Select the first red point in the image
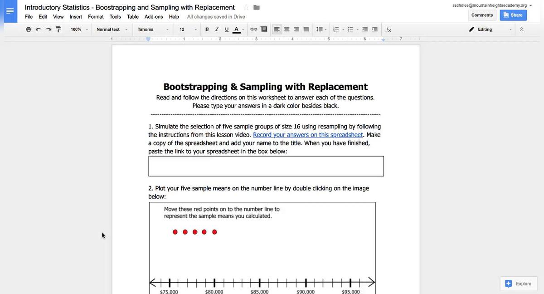Screen dimensions: 544x294 point(175,232)
